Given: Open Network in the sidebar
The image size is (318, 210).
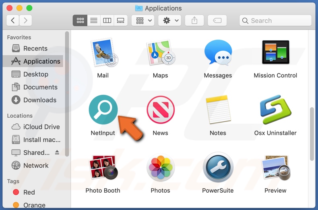Looking at the screenshot, I should [33, 165].
